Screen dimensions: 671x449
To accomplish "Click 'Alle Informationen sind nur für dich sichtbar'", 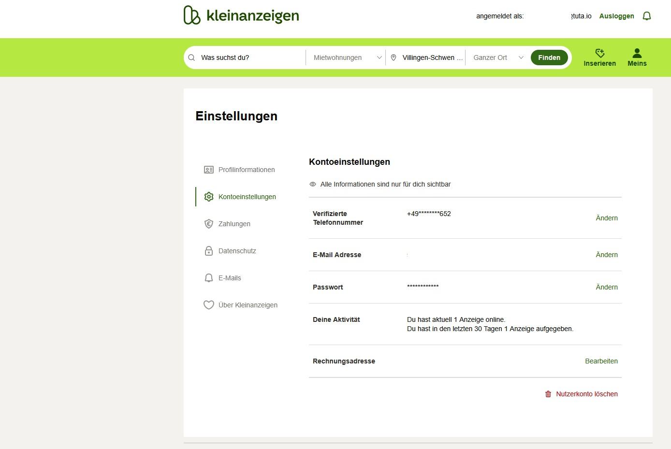I will (x=385, y=184).
